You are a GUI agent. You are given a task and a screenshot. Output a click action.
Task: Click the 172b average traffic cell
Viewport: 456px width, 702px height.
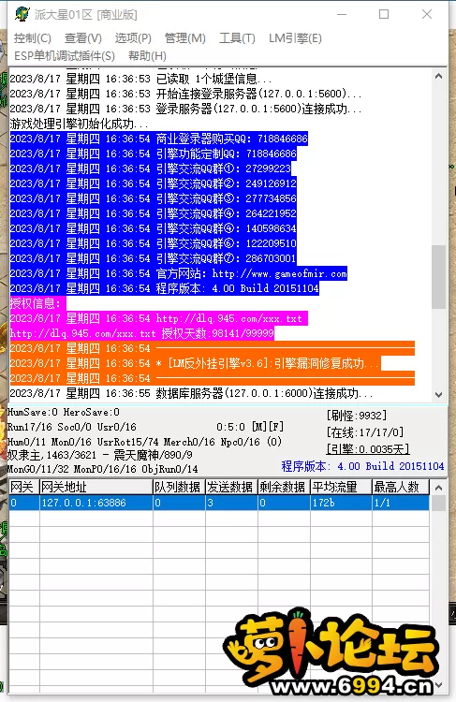tap(341, 503)
